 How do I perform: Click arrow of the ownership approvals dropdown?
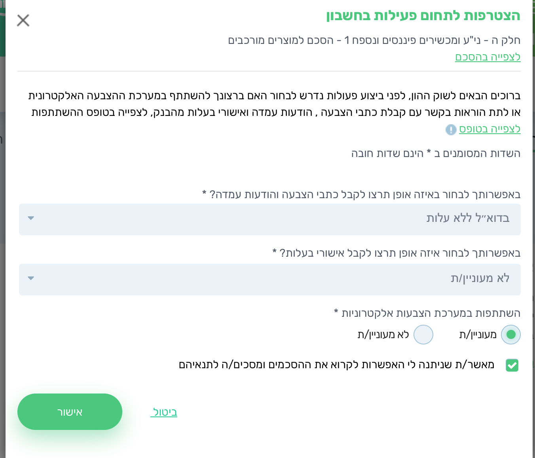point(31,278)
